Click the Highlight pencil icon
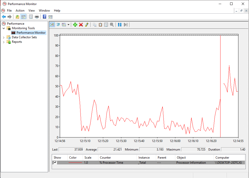 click(x=87, y=25)
